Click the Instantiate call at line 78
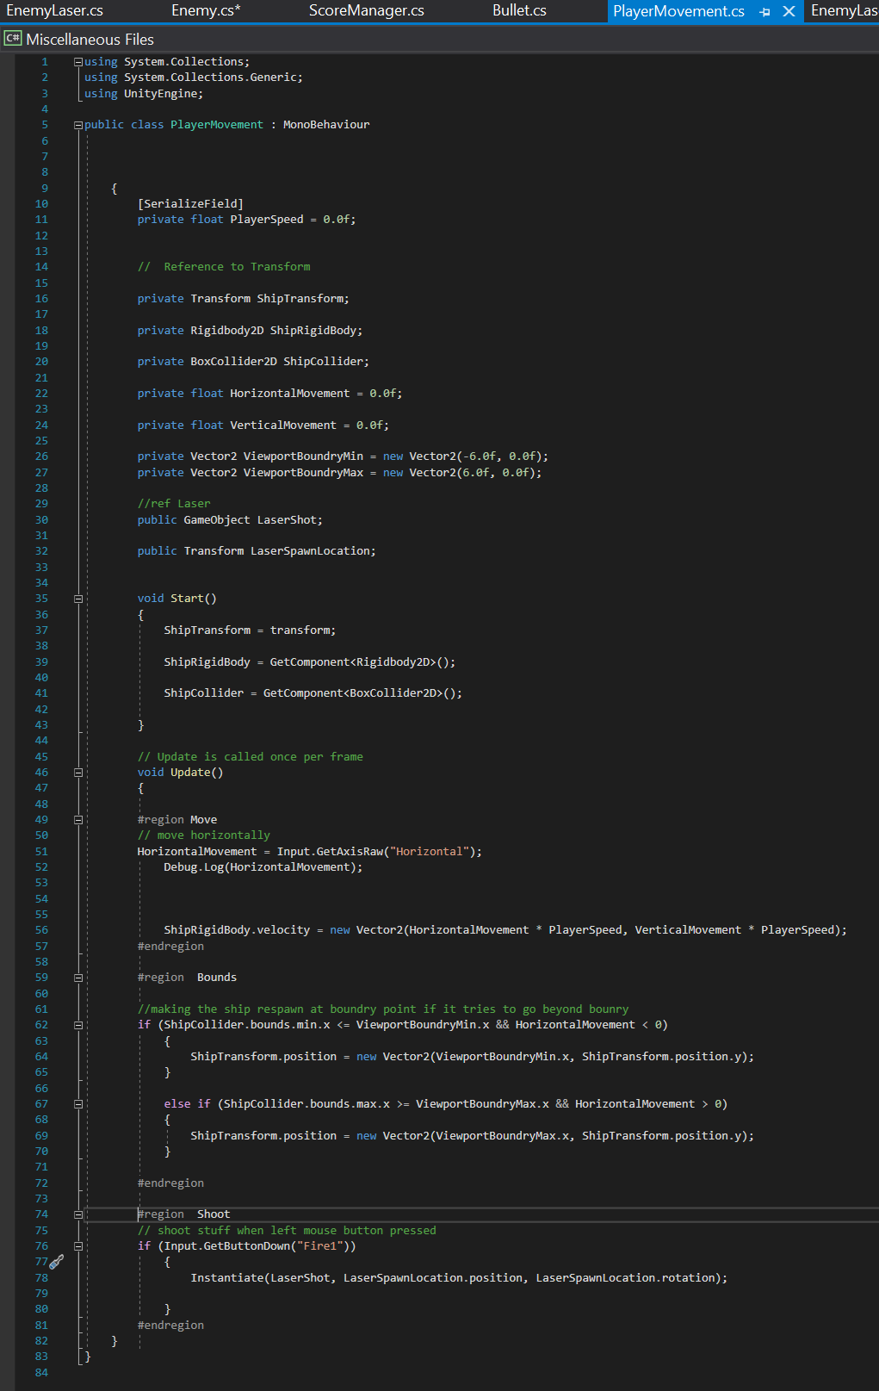Viewport: 879px width, 1391px height. (x=459, y=1278)
